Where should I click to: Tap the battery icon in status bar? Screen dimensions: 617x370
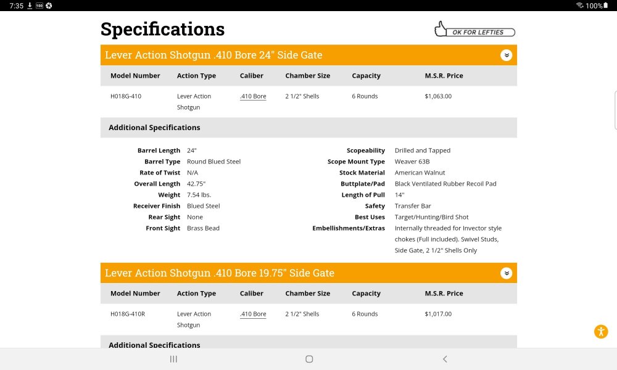pos(606,6)
